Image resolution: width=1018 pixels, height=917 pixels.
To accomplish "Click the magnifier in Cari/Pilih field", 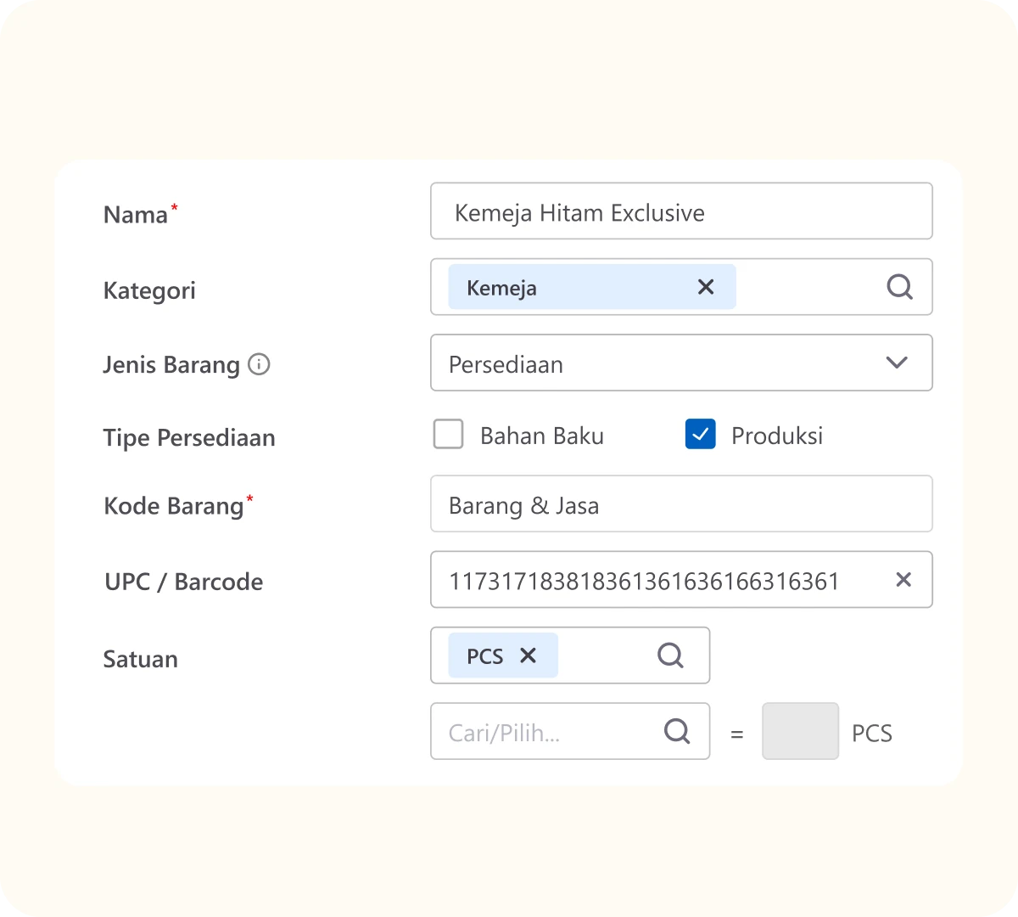I will [677, 731].
